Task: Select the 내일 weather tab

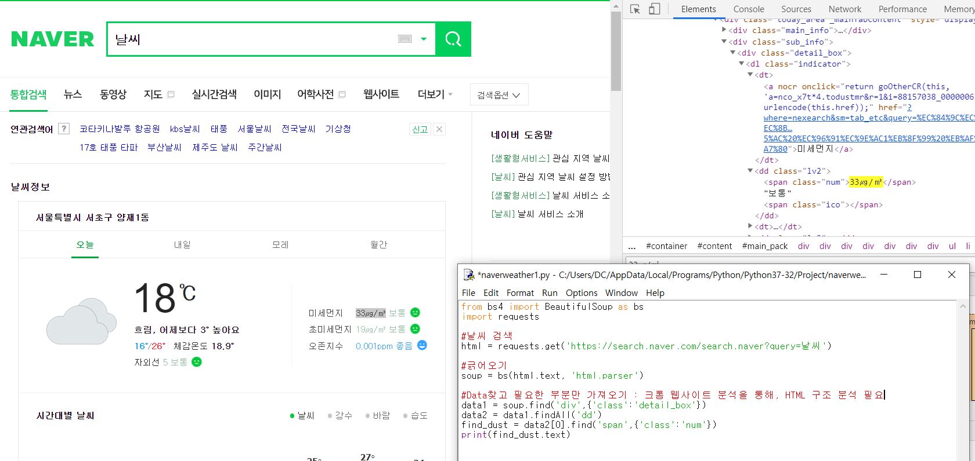Action: point(182,244)
